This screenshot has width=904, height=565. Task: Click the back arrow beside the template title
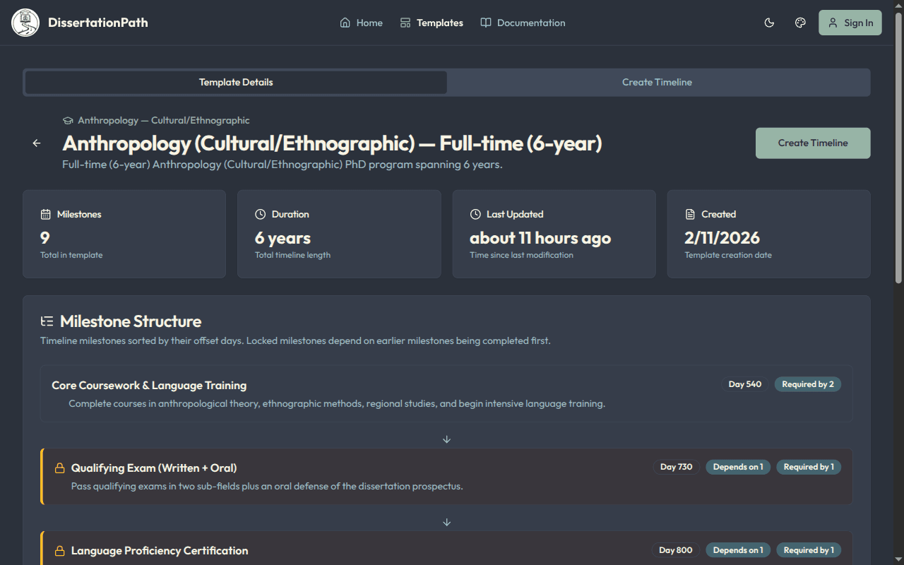(36, 143)
